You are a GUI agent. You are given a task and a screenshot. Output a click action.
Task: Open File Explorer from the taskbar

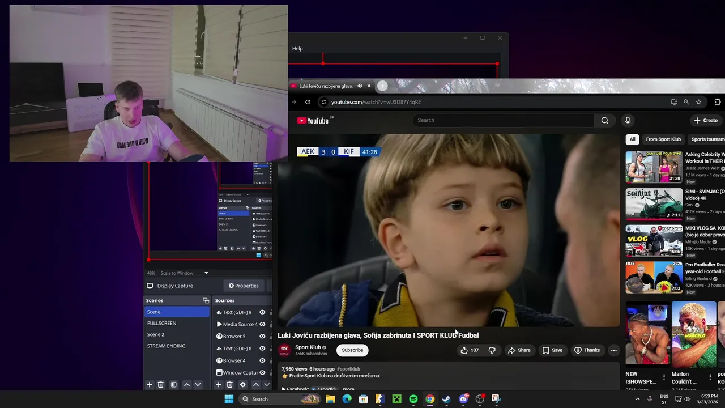[x=330, y=399]
